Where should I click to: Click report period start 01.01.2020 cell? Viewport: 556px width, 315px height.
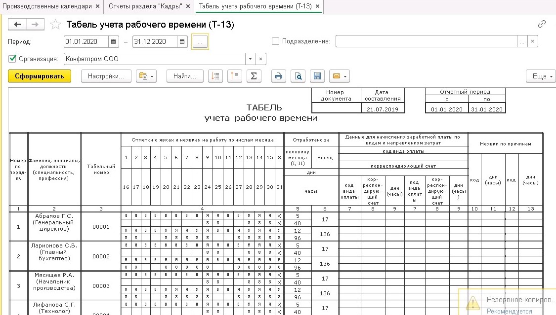coord(447,109)
